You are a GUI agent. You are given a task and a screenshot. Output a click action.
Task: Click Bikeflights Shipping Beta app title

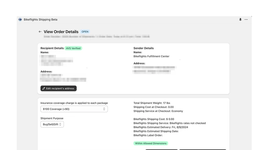(41, 20)
